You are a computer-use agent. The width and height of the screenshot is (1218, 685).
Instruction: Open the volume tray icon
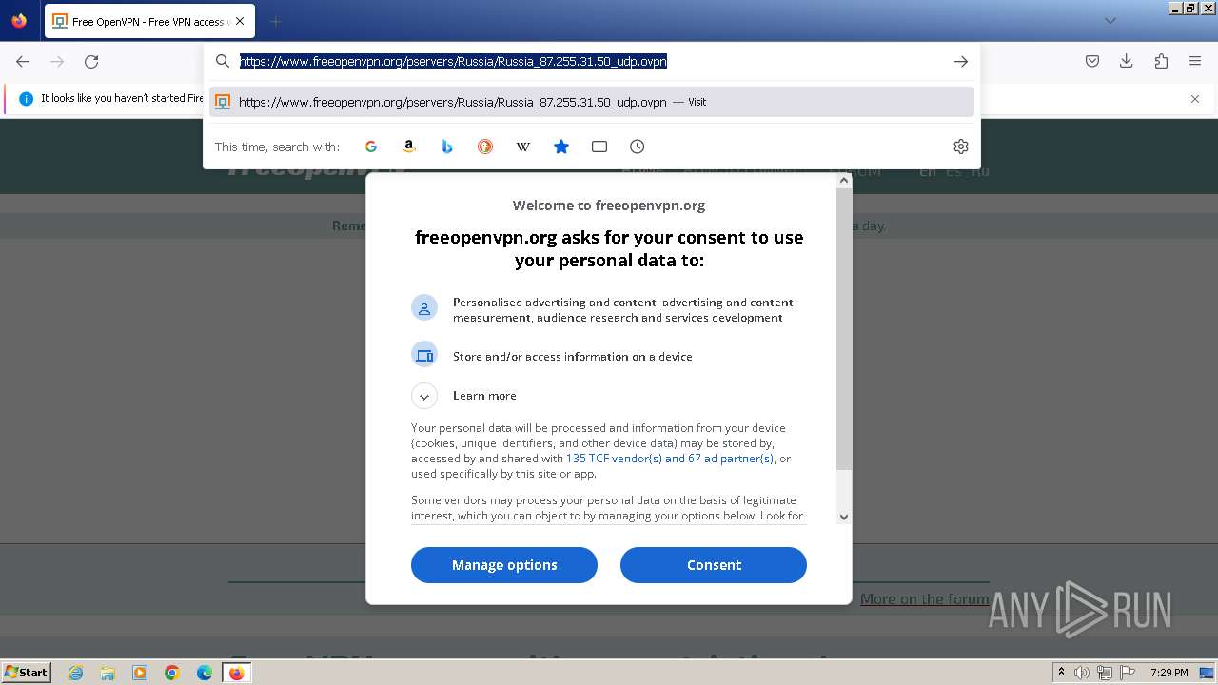pos(1082,673)
